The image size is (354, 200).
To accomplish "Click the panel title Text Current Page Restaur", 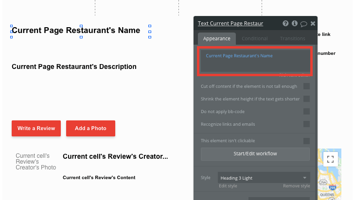I will click(230, 23).
